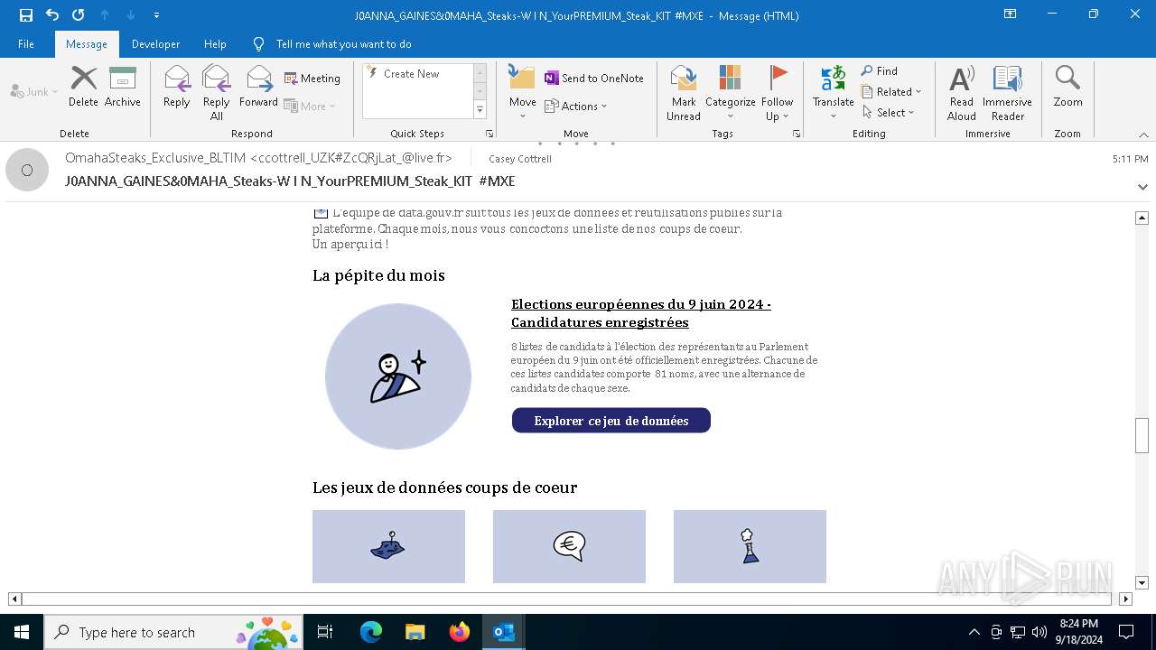The height and width of the screenshot is (650, 1156).
Task: Translate this message
Action: click(834, 92)
